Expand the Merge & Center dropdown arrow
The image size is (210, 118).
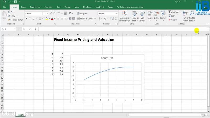[x=95, y=19]
